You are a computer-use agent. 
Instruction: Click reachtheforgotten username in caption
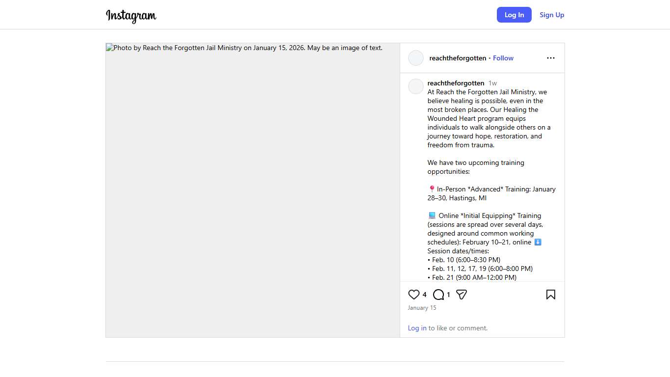(x=456, y=83)
